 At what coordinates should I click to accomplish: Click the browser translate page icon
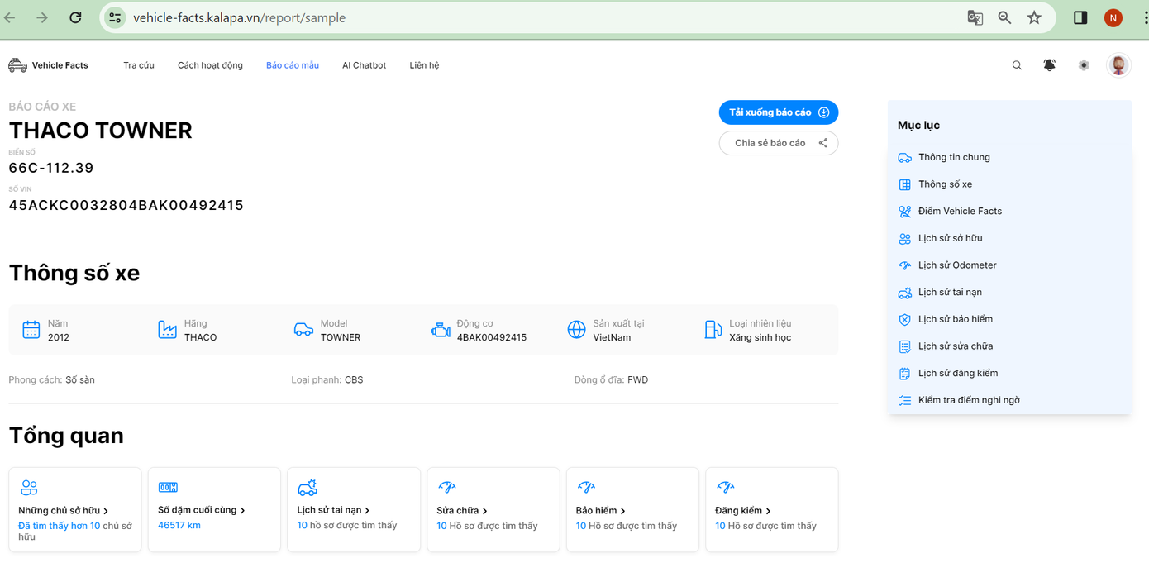click(x=975, y=17)
